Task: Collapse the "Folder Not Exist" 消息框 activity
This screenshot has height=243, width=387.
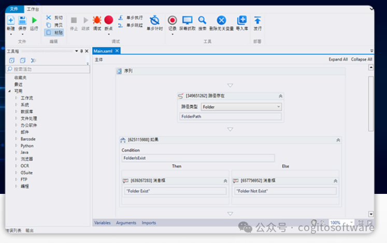Action: click(x=335, y=181)
